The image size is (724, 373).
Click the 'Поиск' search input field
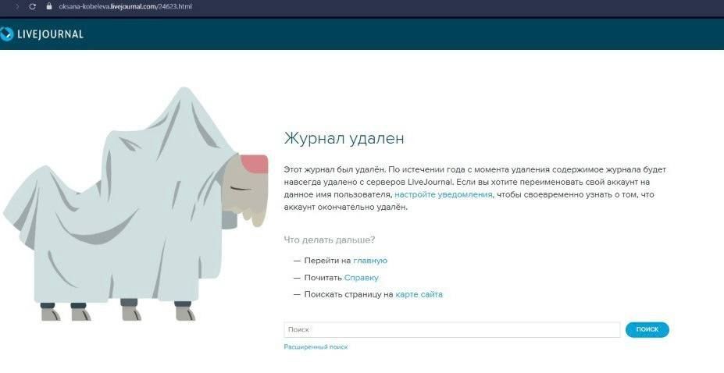[451, 330]
